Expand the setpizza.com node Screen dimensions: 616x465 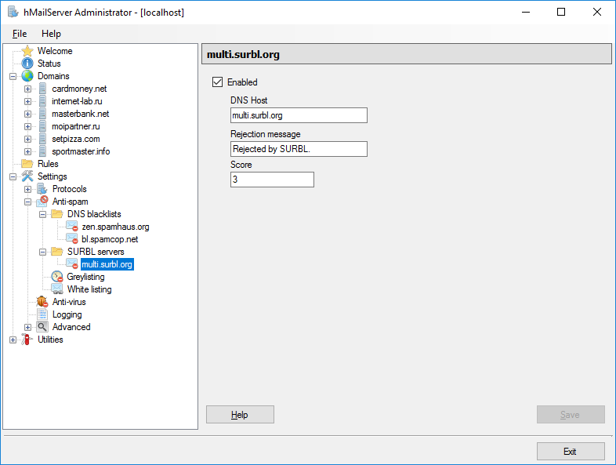pyautogui.click(x=27, y=139)
